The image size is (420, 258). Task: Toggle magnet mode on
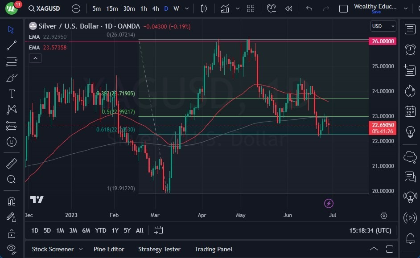(x=11, y=201)
